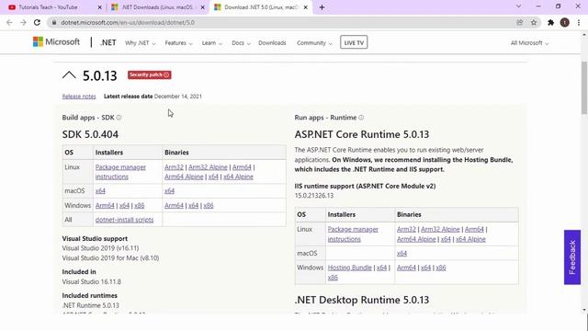Click the Visual Studio 2019 (v16.11) text
This screenshot has width=588, height=331.
click(100, 248)
